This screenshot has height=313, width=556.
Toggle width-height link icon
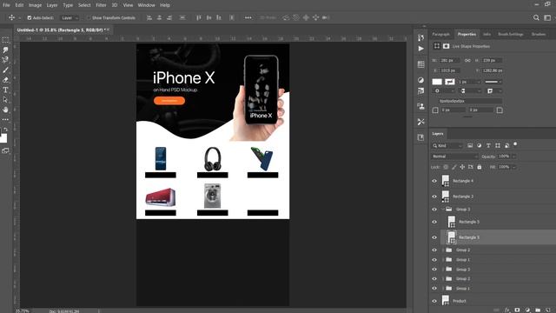click(467, 60)
